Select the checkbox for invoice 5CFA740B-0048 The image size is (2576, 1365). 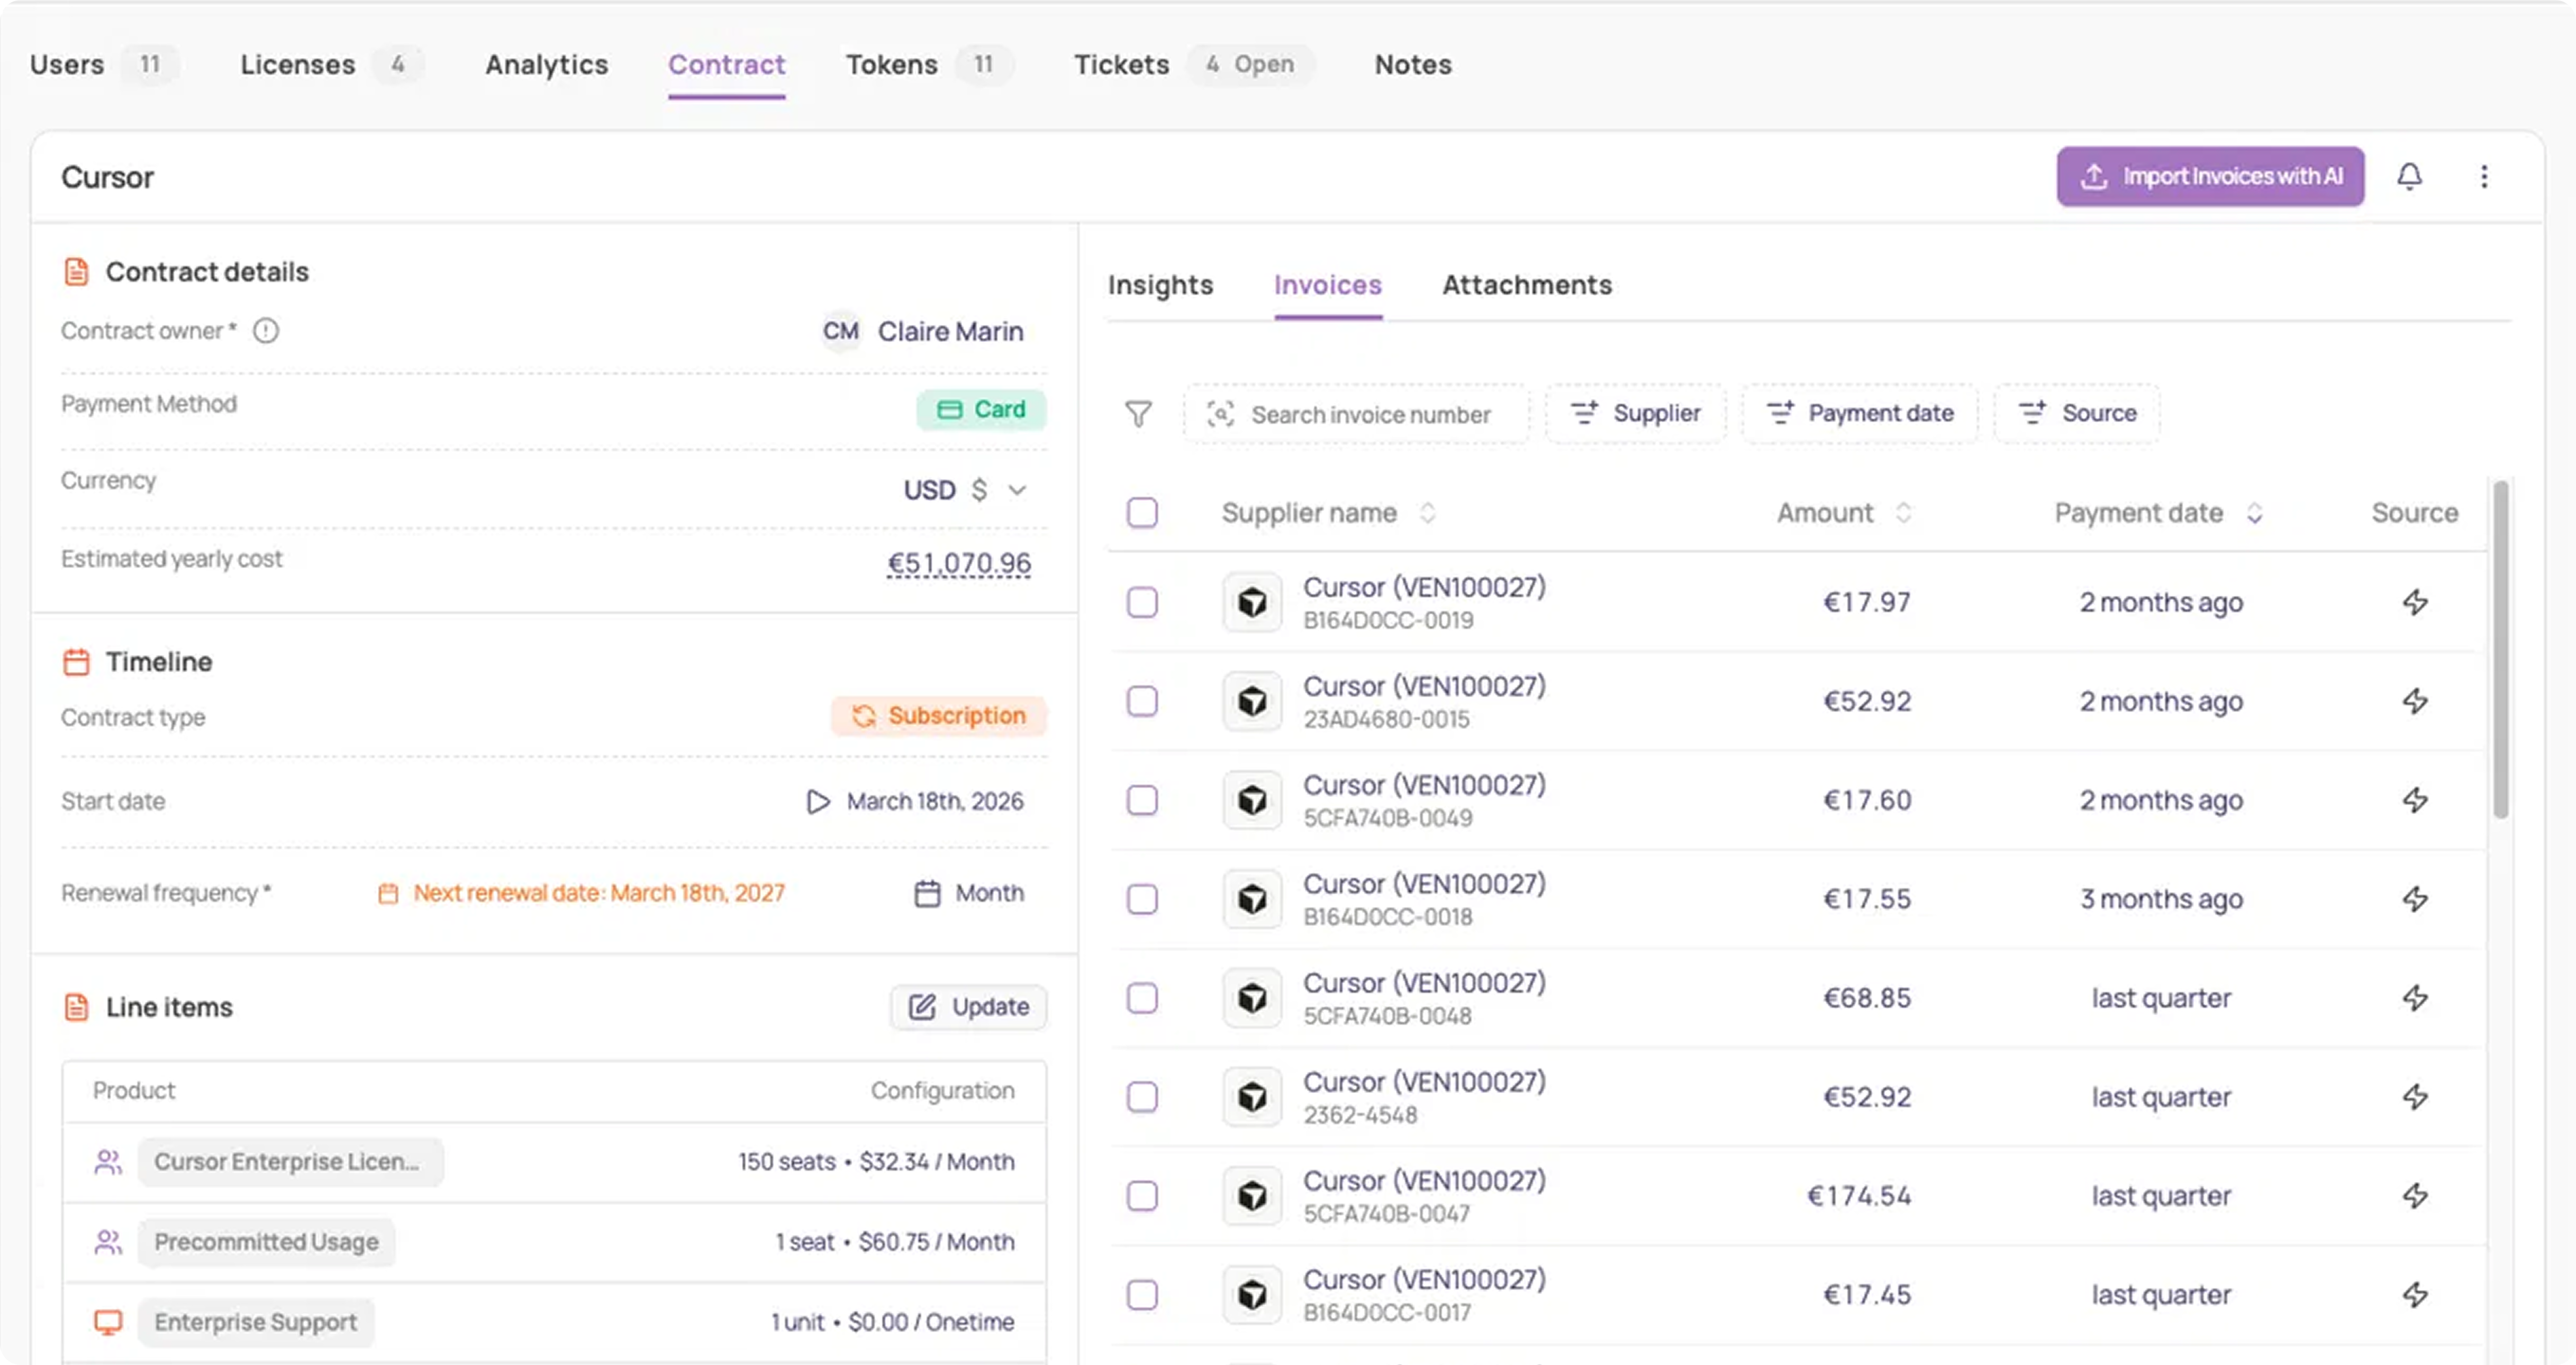[x=1142, y=998]
